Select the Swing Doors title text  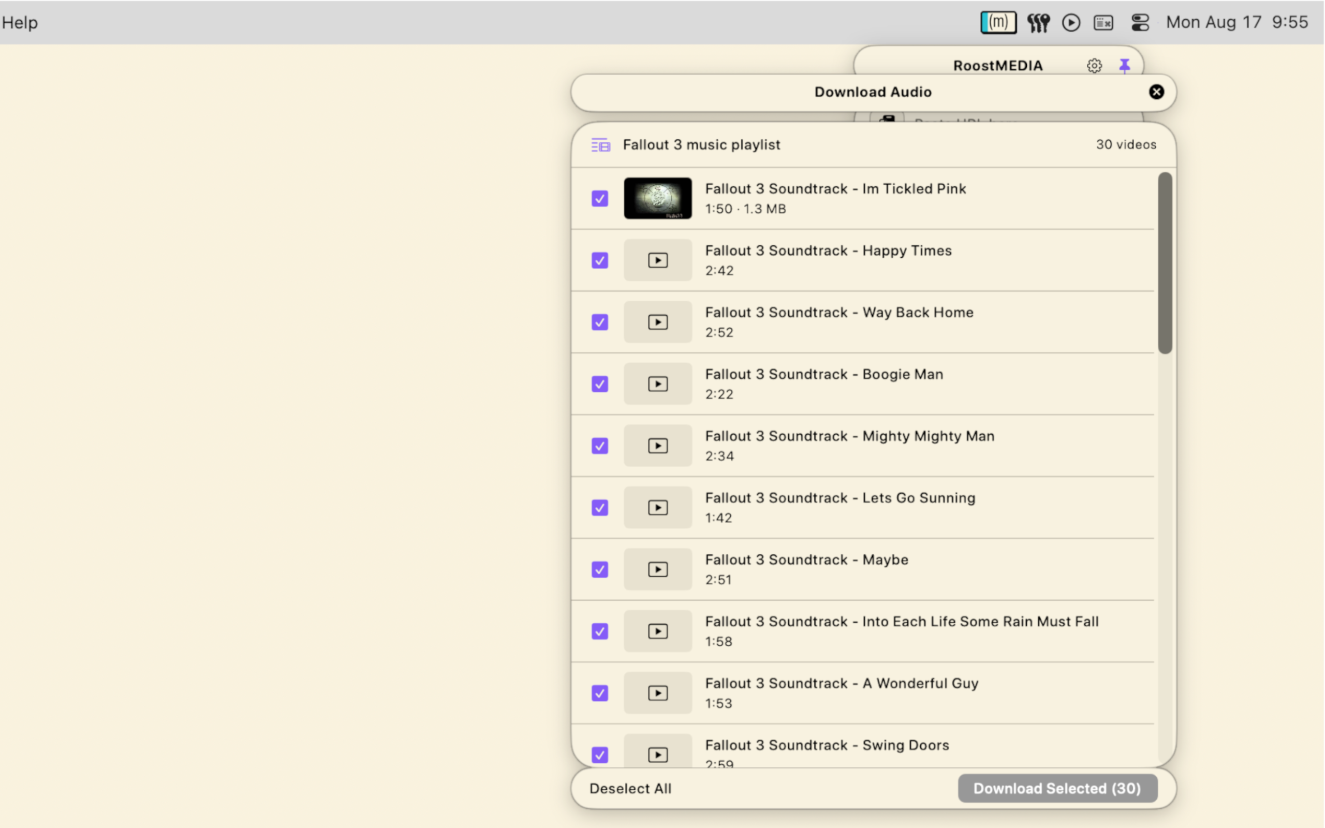pyautogui.click(x=827, y=746)
